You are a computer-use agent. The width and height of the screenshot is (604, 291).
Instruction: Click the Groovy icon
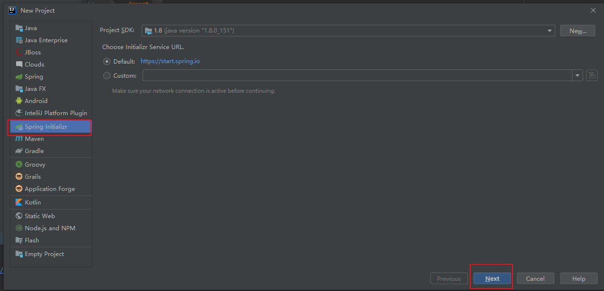[x=19, y=165]
